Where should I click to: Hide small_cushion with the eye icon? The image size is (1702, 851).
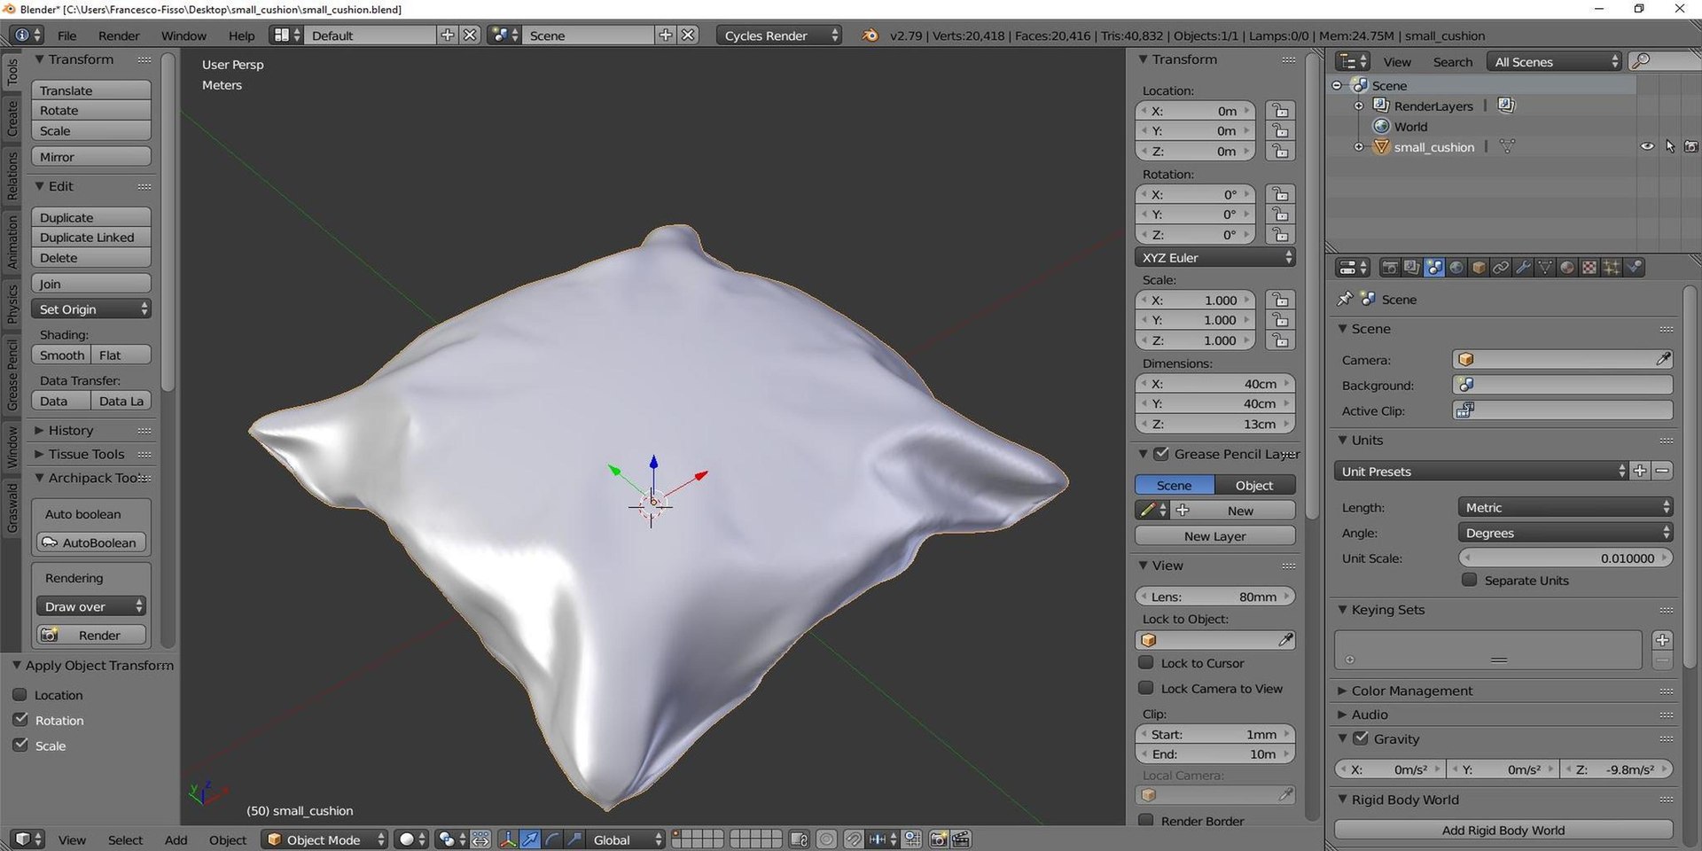pos(1647,147)
